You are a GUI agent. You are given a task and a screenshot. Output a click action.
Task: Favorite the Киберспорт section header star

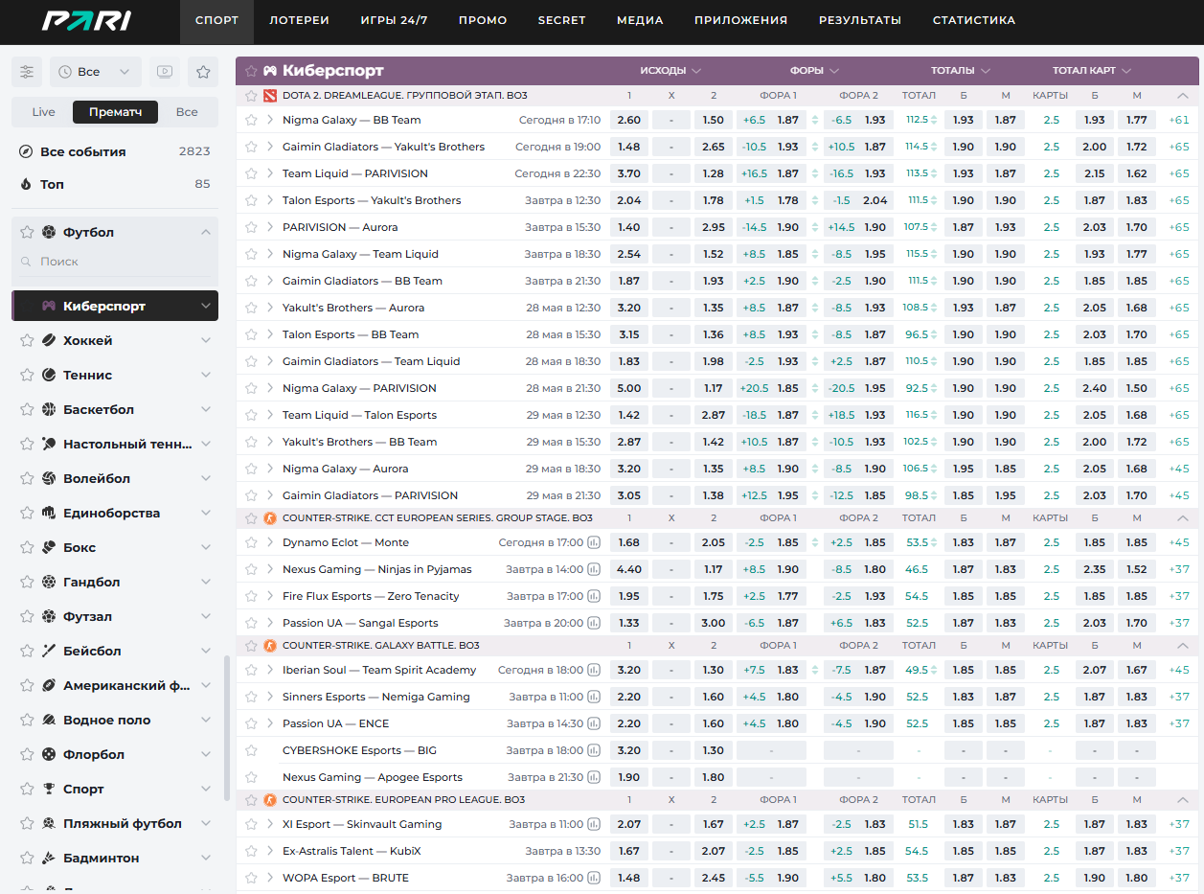tap(251, 71)
